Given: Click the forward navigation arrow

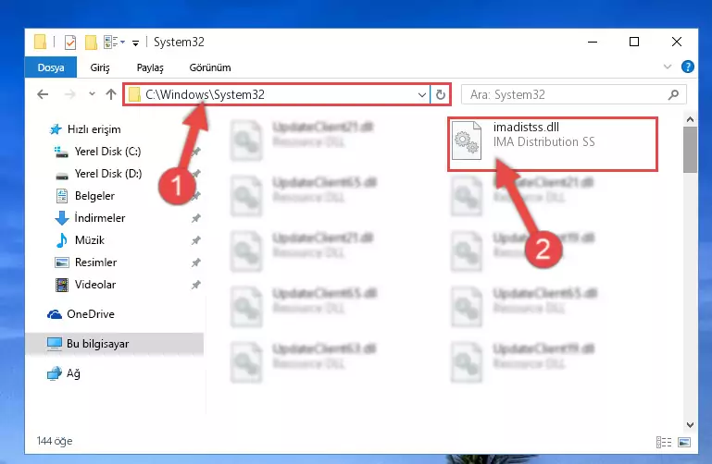Looking at the screenshot, I should click(x=69, y=94).
